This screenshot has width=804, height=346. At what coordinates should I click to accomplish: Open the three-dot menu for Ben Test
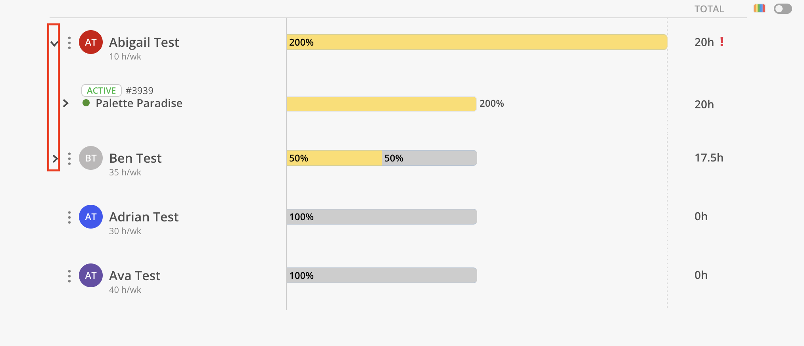(x=69, y=159)
